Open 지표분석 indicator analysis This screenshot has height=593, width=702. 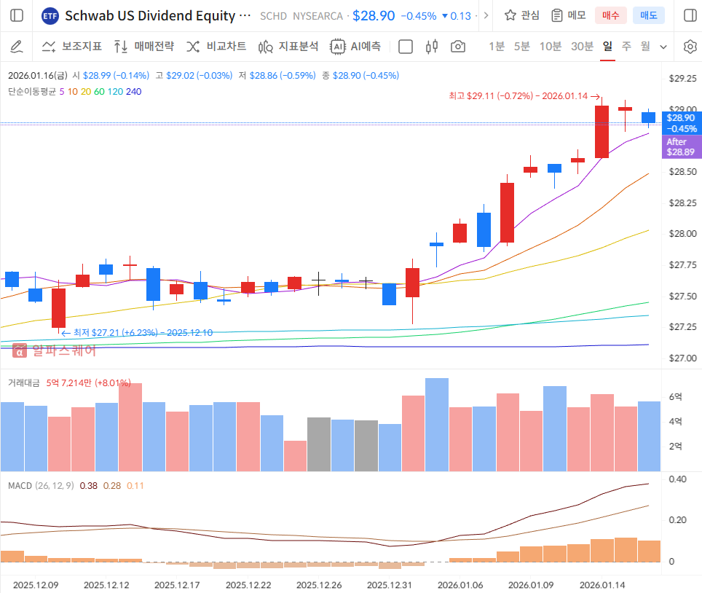pyautogui.click(x=288, y=47)
